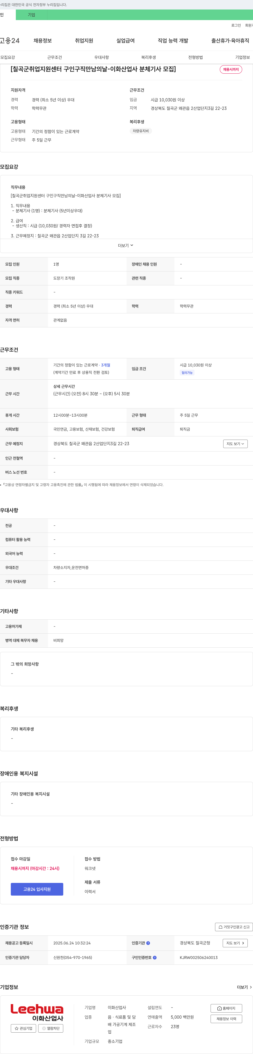Click the 도장기 조작원 job type text

coord(64,278)
